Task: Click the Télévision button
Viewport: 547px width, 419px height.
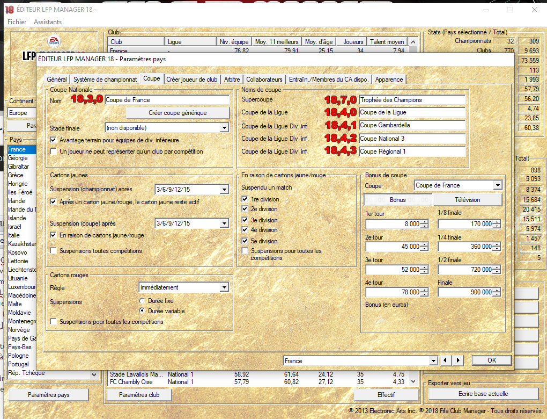Action: tap(468, 199)
